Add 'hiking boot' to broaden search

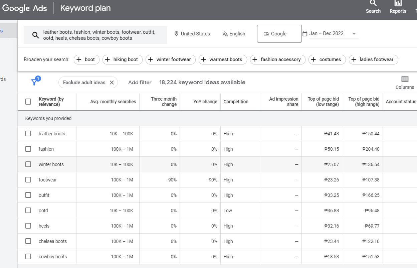pyautogui.click(x=123, y=59)
